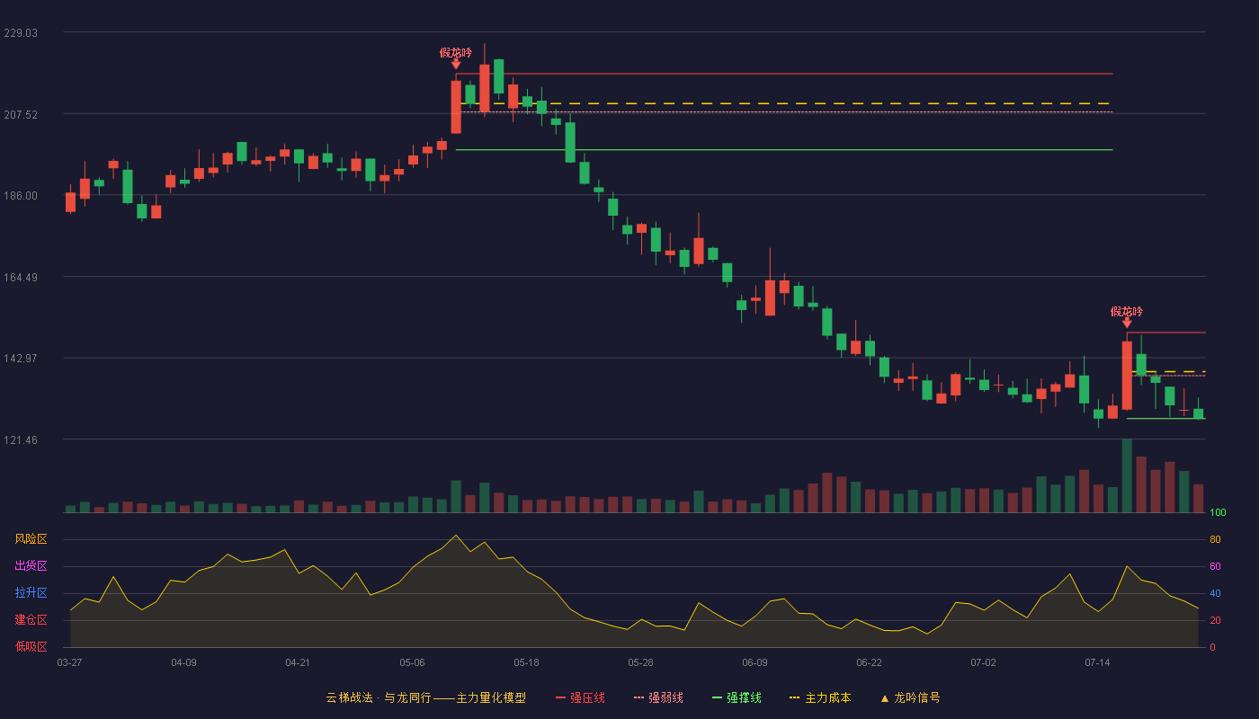1259x719 pixels.
Task: Click the red arrow under May's 假龙吟
Action: click(x=456, y=64)
